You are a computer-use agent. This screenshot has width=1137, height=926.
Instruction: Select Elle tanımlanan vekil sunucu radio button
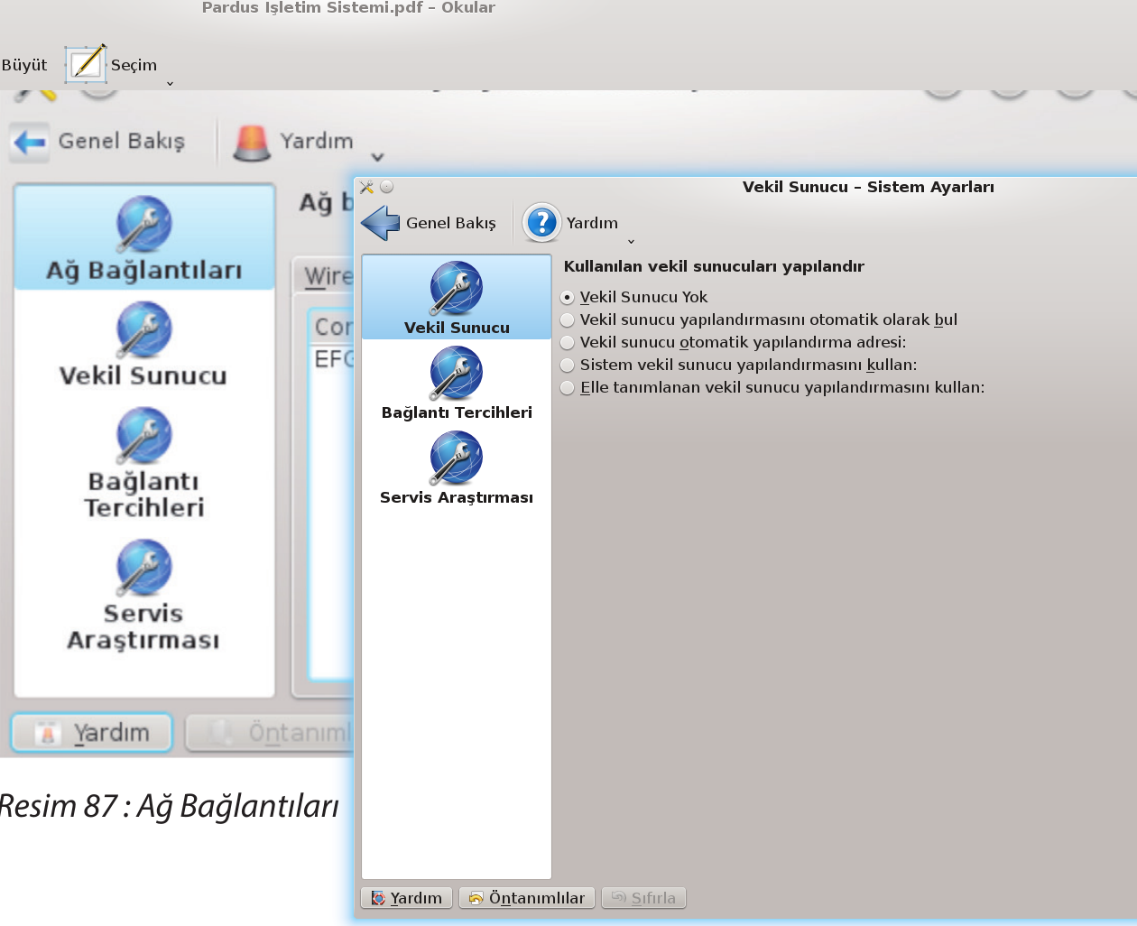click(568, 387)
